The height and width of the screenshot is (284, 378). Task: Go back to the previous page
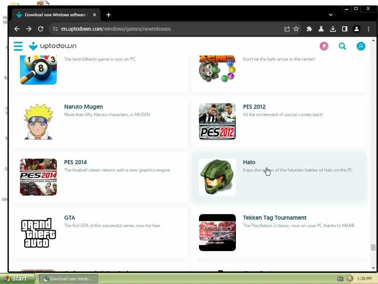(x=17, y=29)
